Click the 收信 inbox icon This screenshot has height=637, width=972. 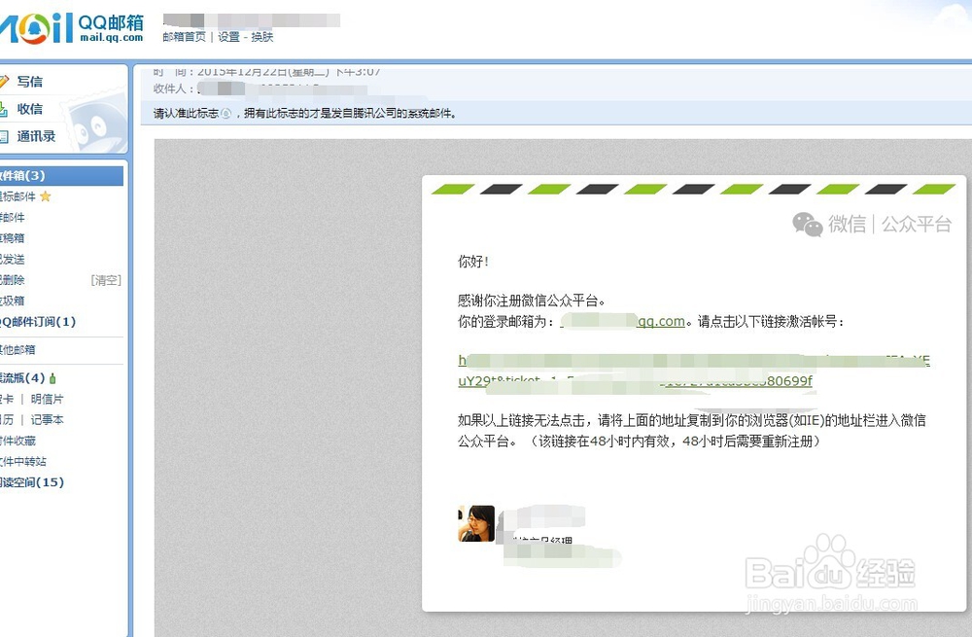tap(4, 109)
